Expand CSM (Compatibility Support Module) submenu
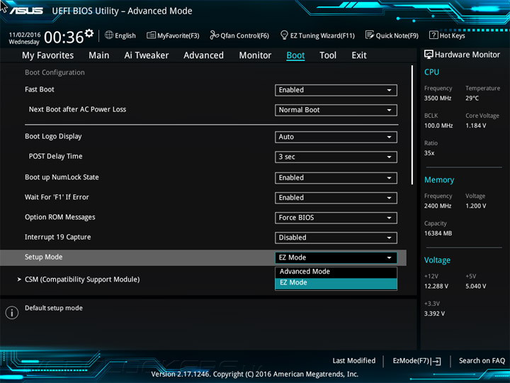 tap(81, 279)
